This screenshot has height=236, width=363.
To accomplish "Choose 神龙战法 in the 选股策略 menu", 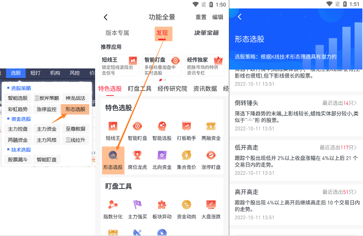I will [x=76, y=98].
